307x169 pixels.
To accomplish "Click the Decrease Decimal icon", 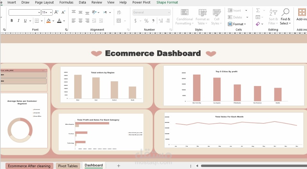I will (x=168, y=20).
